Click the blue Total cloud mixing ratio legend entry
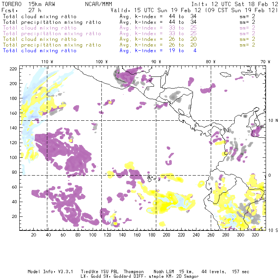The image size is (280, 280). (39, 51)
